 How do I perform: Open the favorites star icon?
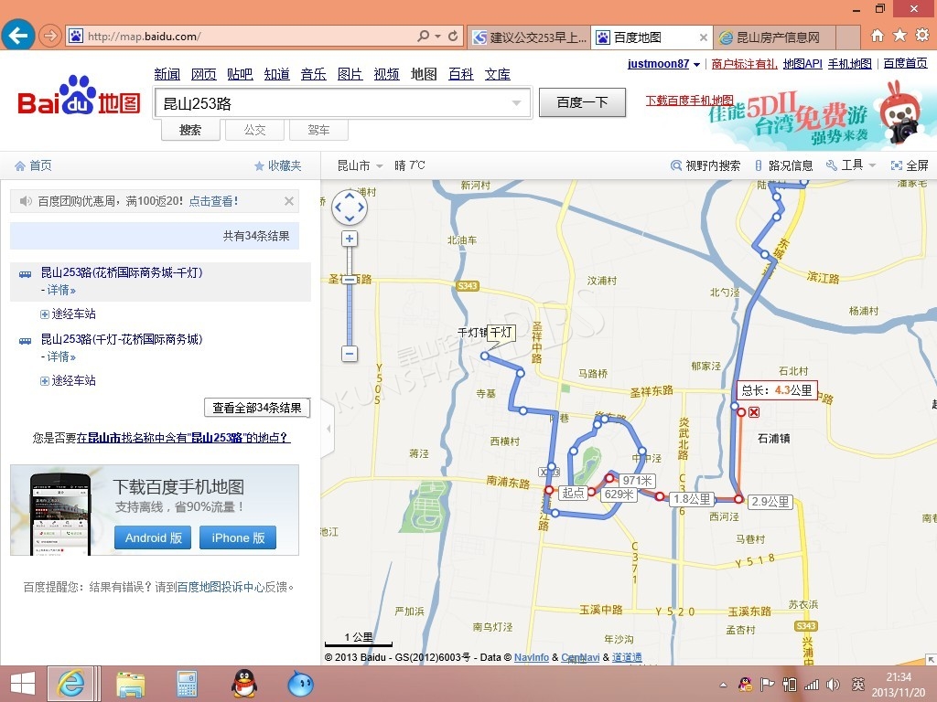pyautogui.click(x=899, y=36)
